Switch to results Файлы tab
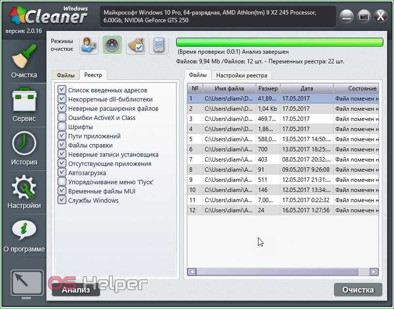 tap(198, 75)
